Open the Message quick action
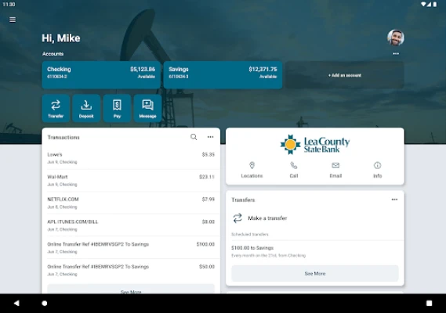Viewport: 446px width, 313px height. (x=147, y=108)
